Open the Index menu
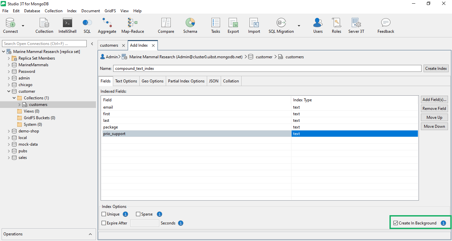This screenshot has height=241, width=452. click(72, 11)
